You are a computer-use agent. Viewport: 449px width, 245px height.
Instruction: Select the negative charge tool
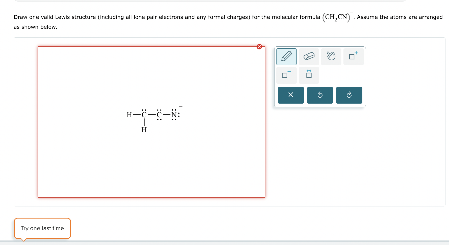click(286, 75)
